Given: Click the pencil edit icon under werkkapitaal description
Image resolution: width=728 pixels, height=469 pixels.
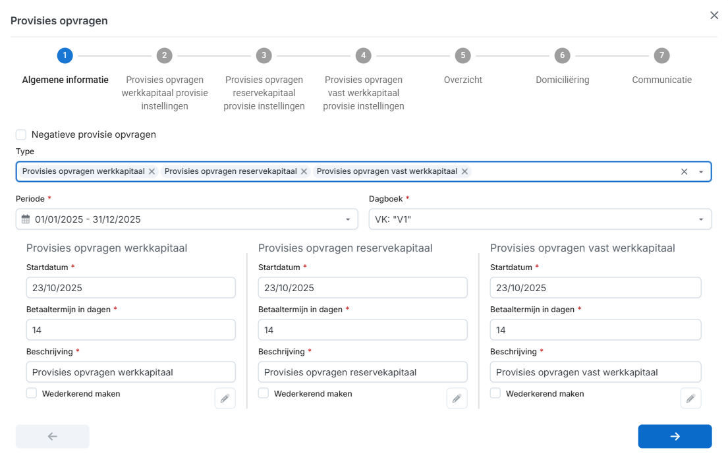Looking at the screenshot, I should (225, 399).
